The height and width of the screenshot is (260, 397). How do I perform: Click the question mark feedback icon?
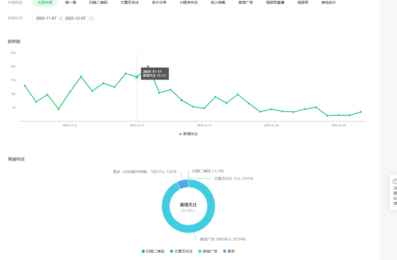pos(395,182)
